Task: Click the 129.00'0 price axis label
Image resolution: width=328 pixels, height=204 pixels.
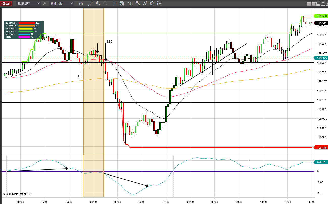Action: pyautogui.click(x=322, y=119)
